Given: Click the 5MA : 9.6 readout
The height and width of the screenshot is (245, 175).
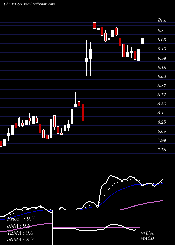Looking at the screenshot, I should pos(19,226).
